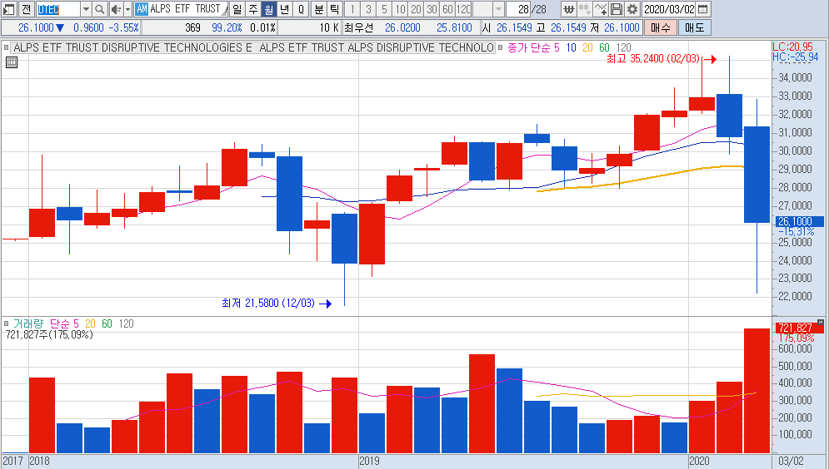
Task: Switch to the 틱 tick chart
Action: pyautogui.click(x=335, y=9)
